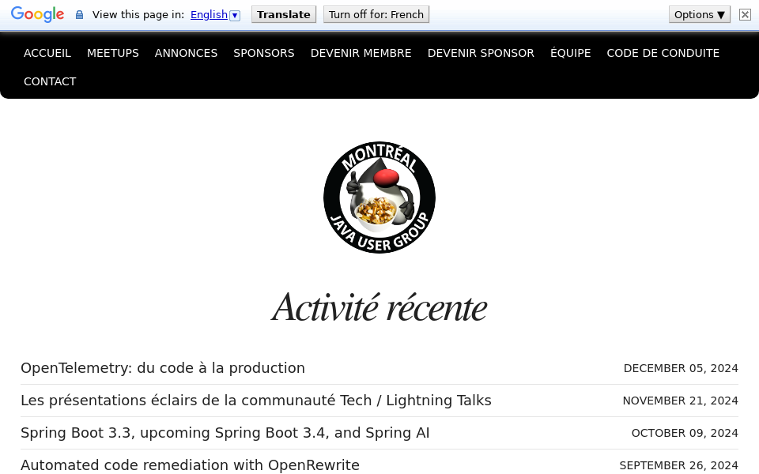Open the Lightning Talks post

click(256, 400)
